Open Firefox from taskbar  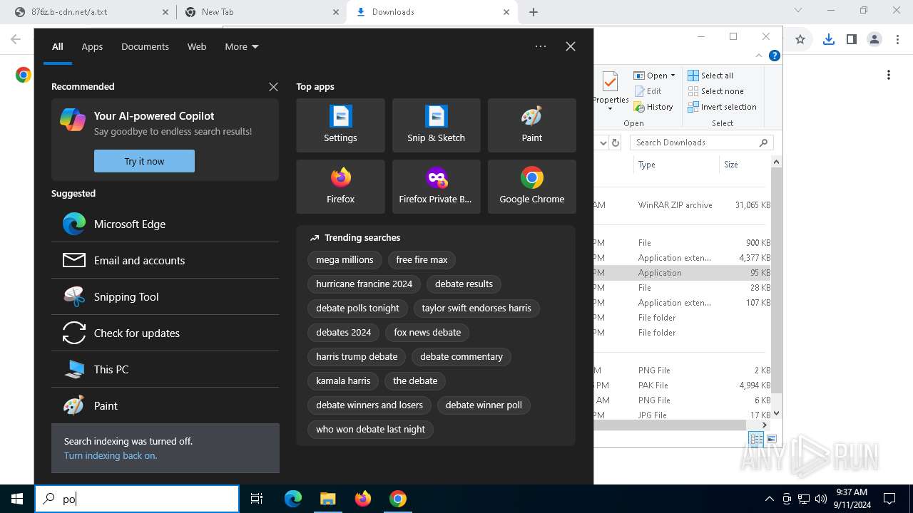(363, 499)
